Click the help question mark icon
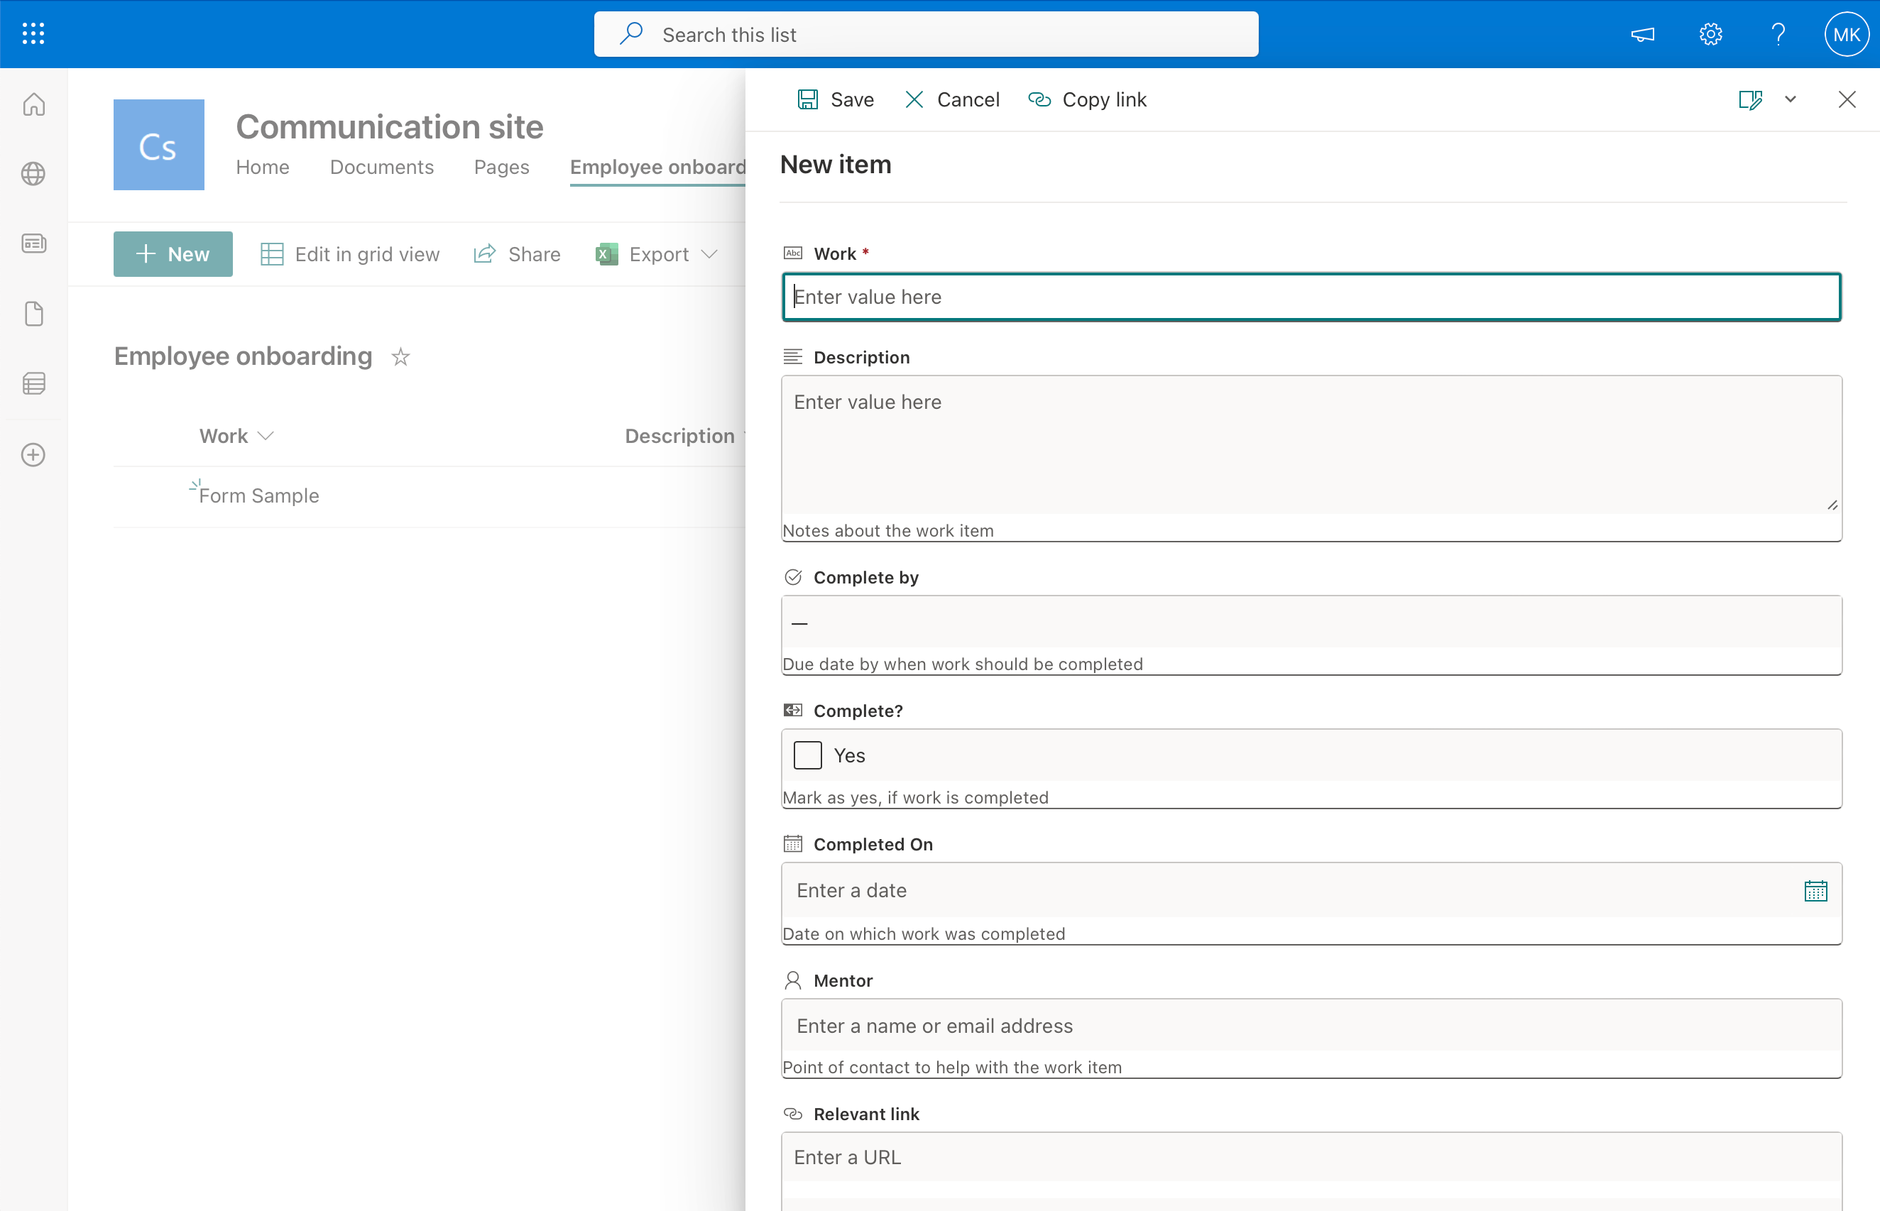1880x1211 pixels. (x=1778, y=34)
